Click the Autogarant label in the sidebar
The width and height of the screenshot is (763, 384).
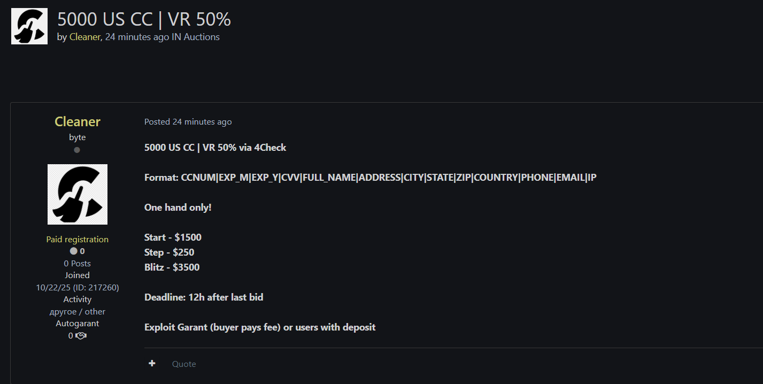click(x=78, y=324)
